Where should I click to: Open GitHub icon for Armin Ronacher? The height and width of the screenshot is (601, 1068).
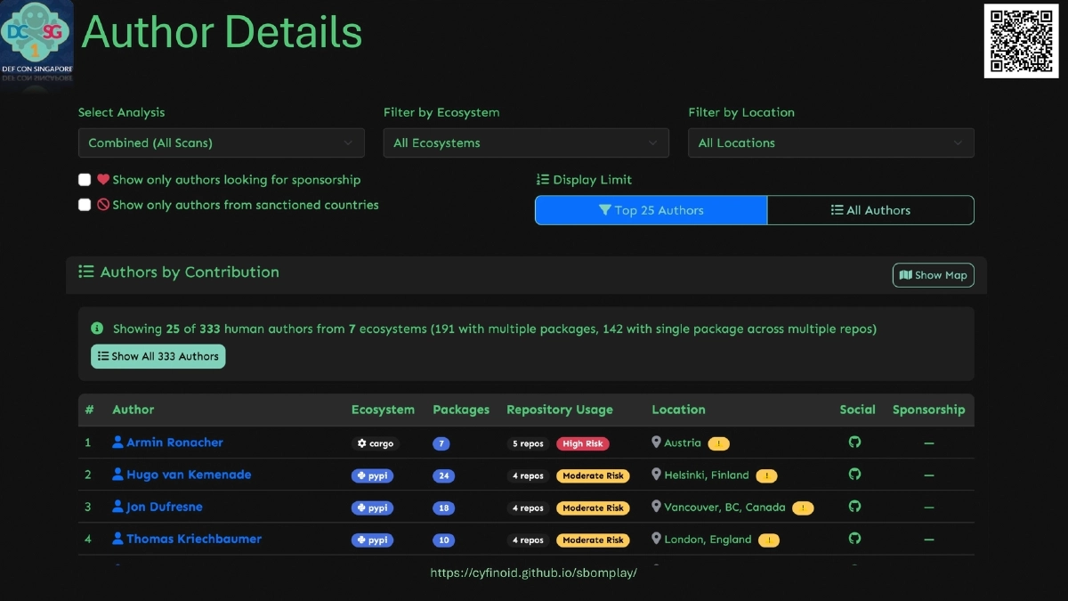[x=854, y=443]
